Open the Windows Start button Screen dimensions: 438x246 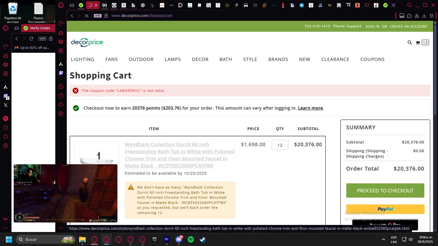9,240
